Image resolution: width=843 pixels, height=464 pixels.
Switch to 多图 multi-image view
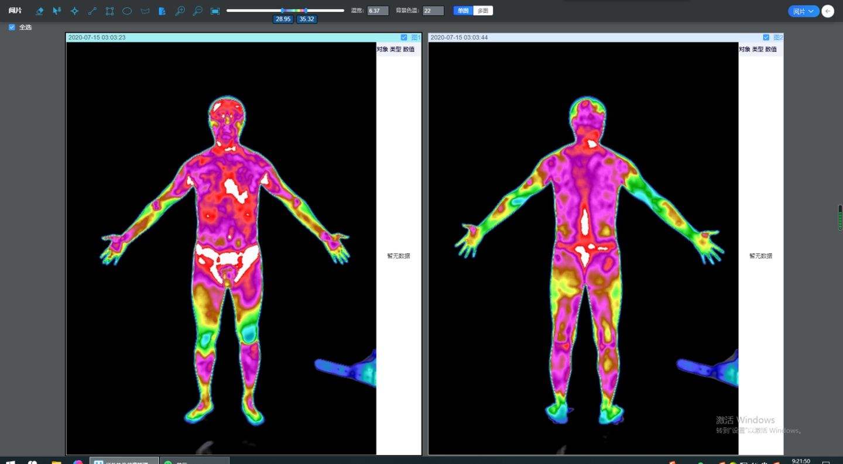pos(483,11)
